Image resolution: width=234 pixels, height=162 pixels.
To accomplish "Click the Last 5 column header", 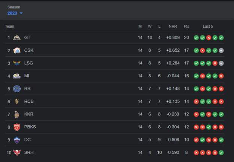I will point(208,26).
